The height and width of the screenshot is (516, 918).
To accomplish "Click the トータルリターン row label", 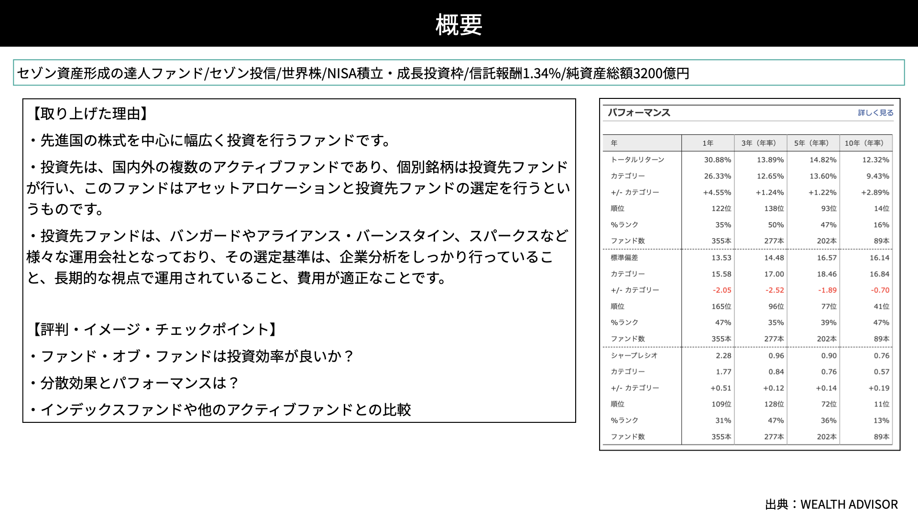I will pos(637,160).
